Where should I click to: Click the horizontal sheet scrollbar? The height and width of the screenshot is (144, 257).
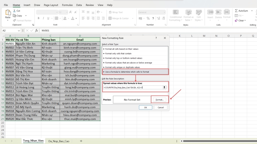pos(220,141)
